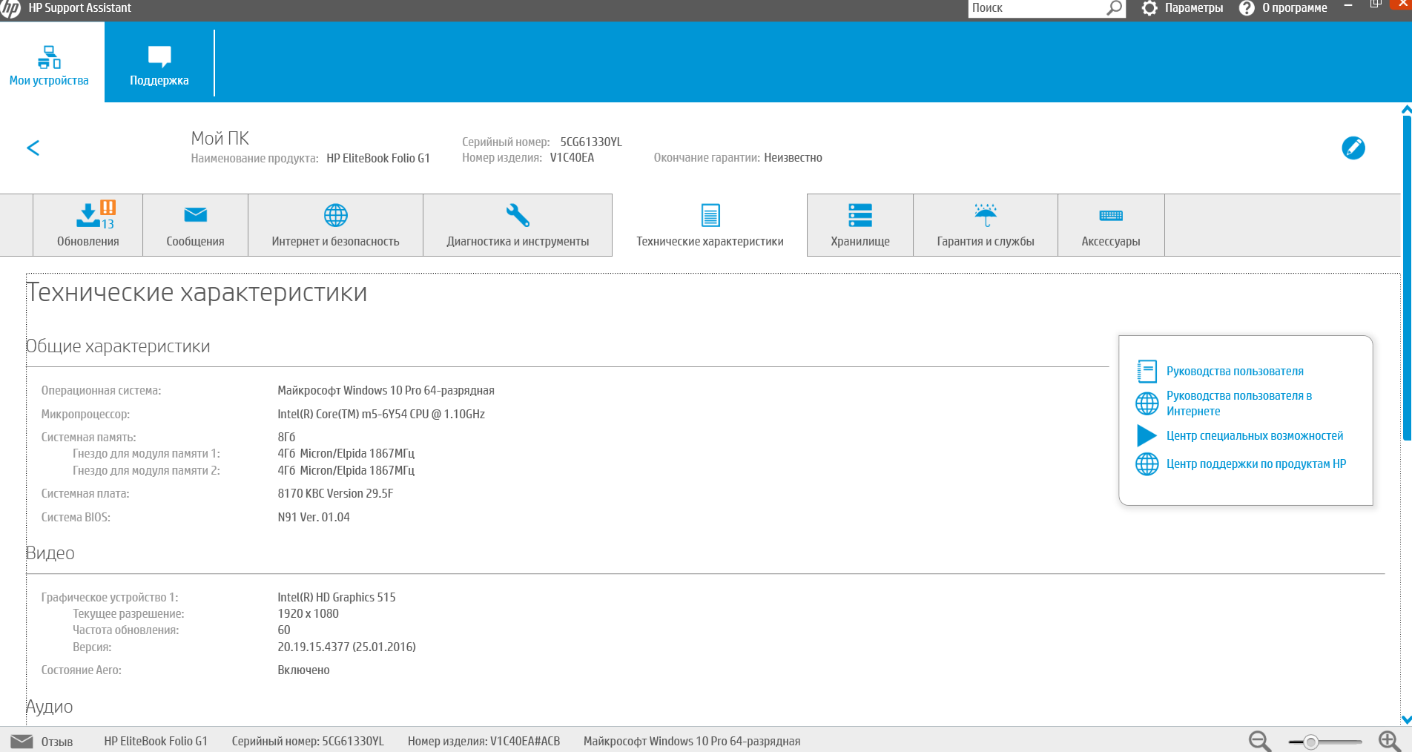Select the product number V1C40EA
This screenshot has width=1412, height=752.
click(x=572, y=157)
